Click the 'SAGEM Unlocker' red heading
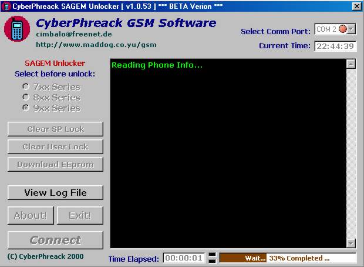Image resolution: width=364 pixels, height=267 pixels. pos(55,63)
